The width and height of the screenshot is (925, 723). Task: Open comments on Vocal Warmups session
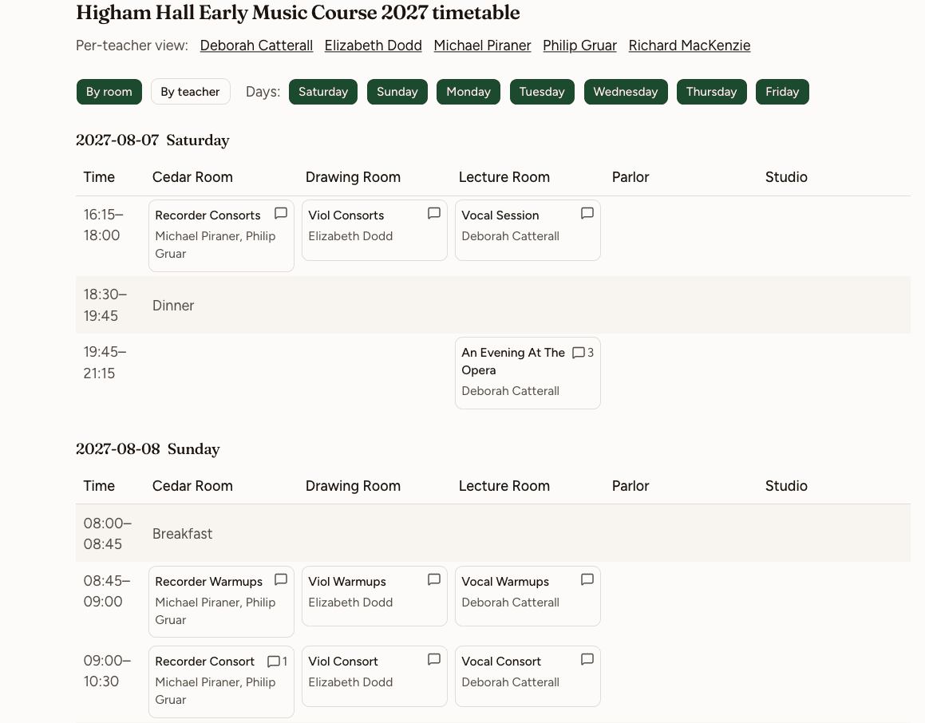tap(587, 579)
